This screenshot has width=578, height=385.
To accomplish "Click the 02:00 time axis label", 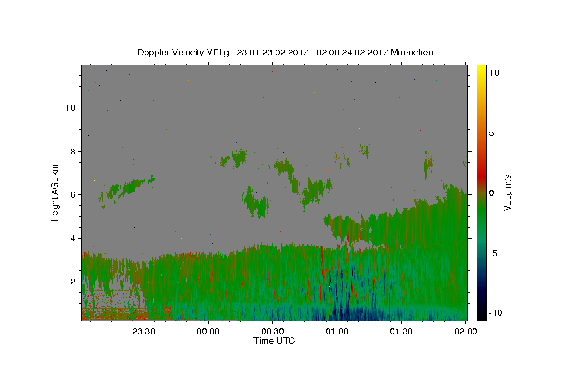I will (466, 331).
